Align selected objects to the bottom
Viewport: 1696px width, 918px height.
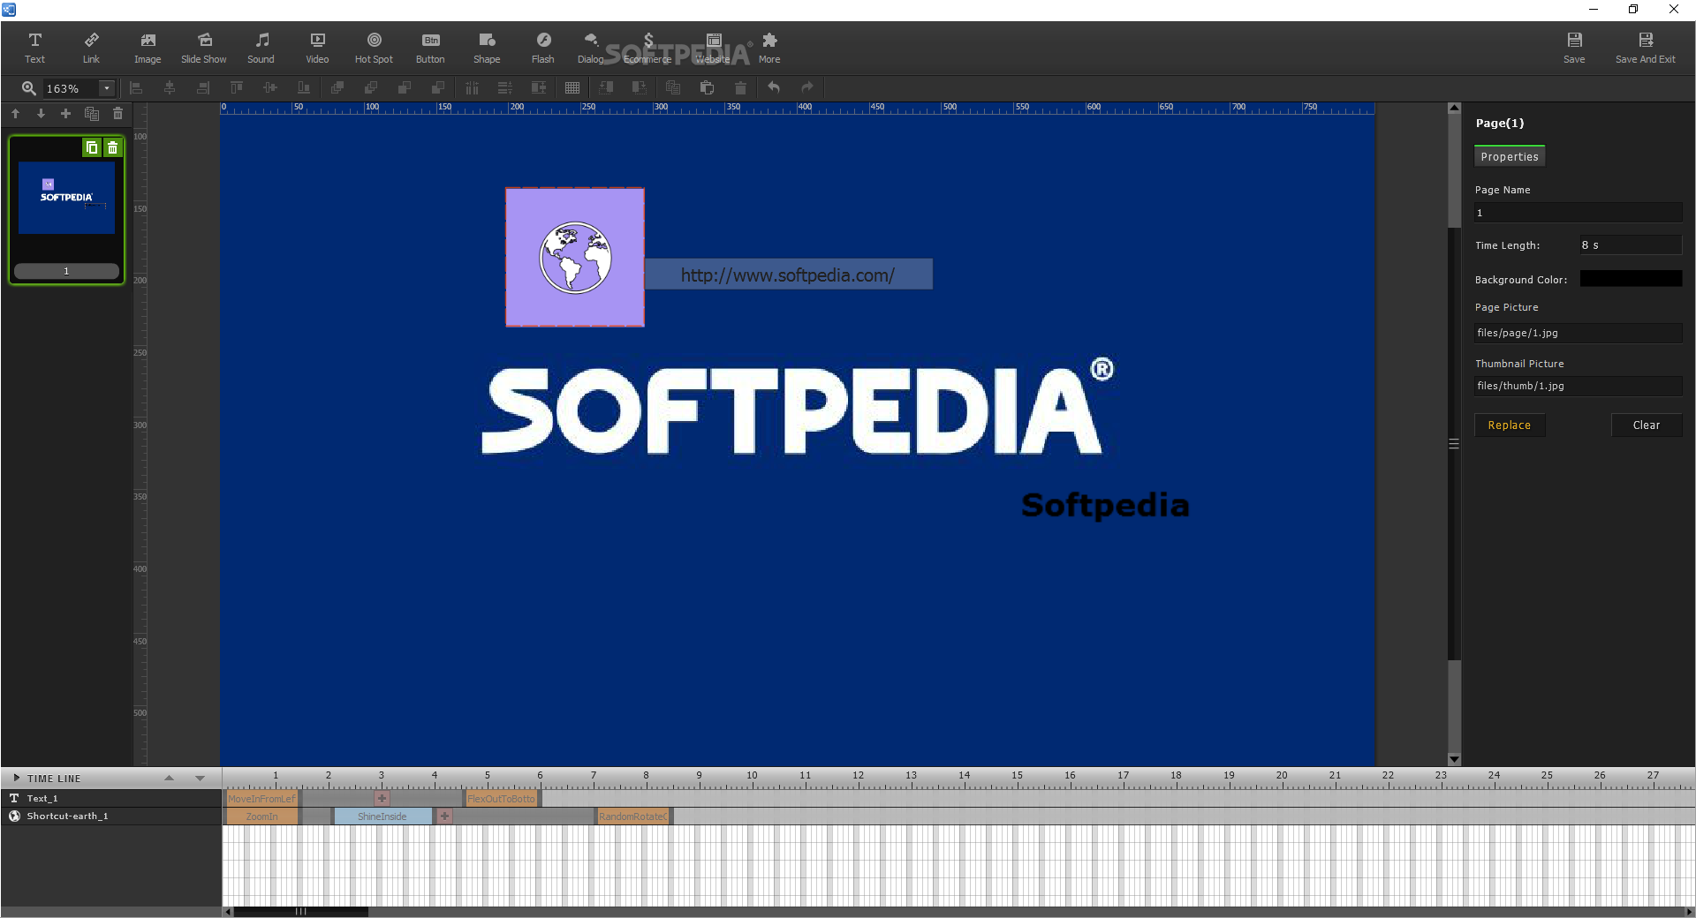tap(304, 87)
